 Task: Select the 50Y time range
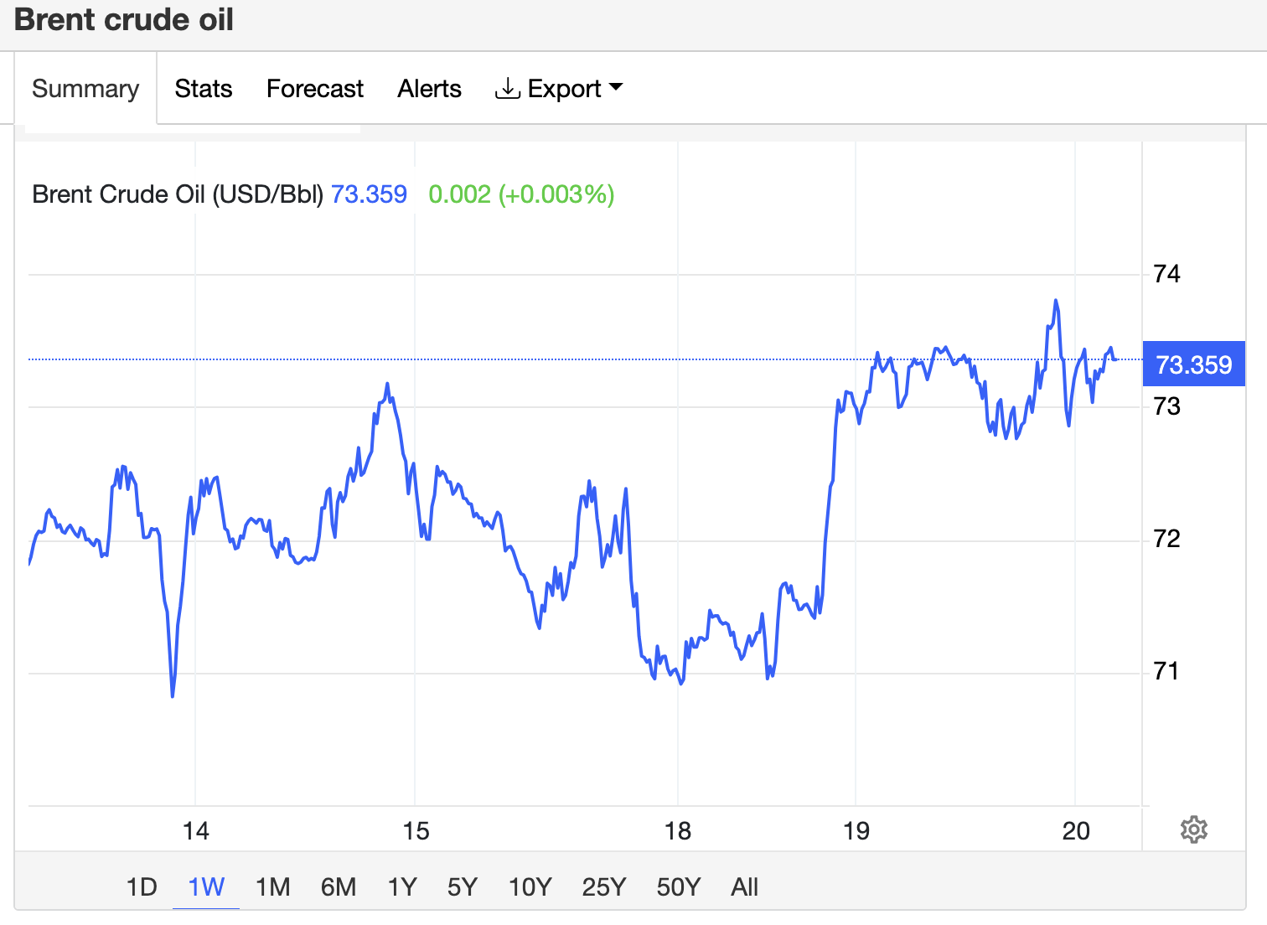(x=679, y=886)
